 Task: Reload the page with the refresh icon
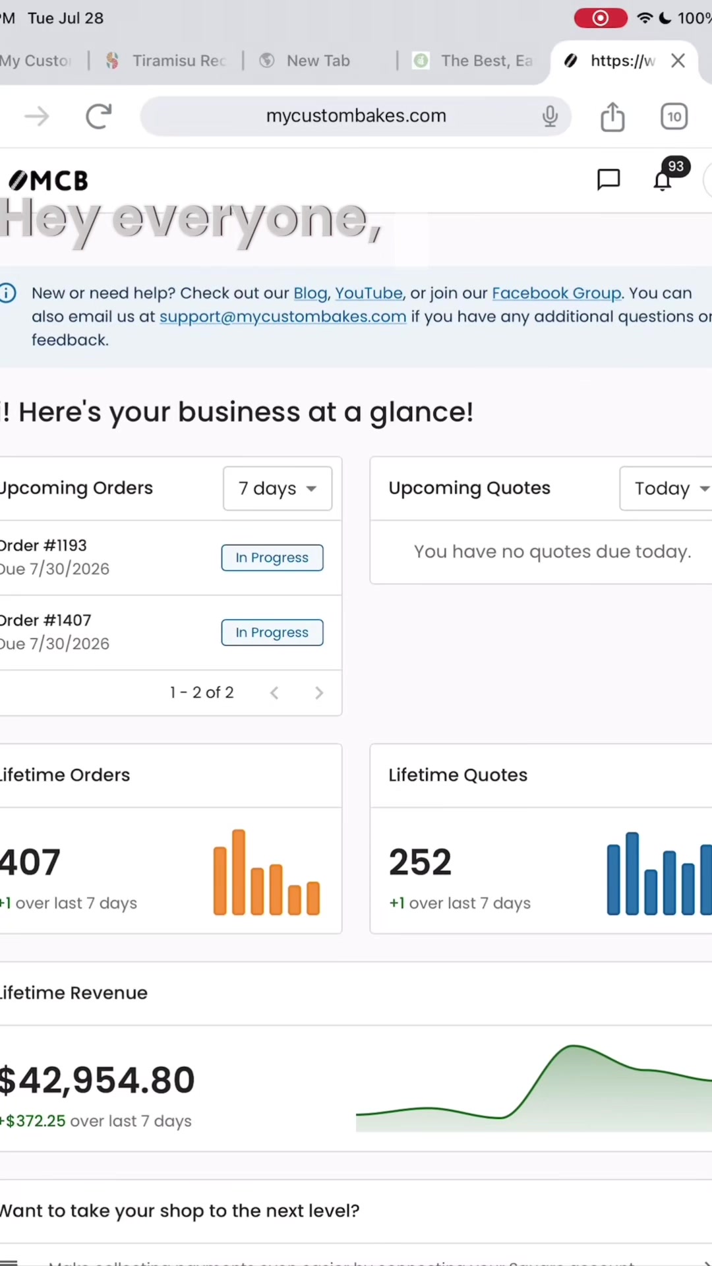coord(99,117)
